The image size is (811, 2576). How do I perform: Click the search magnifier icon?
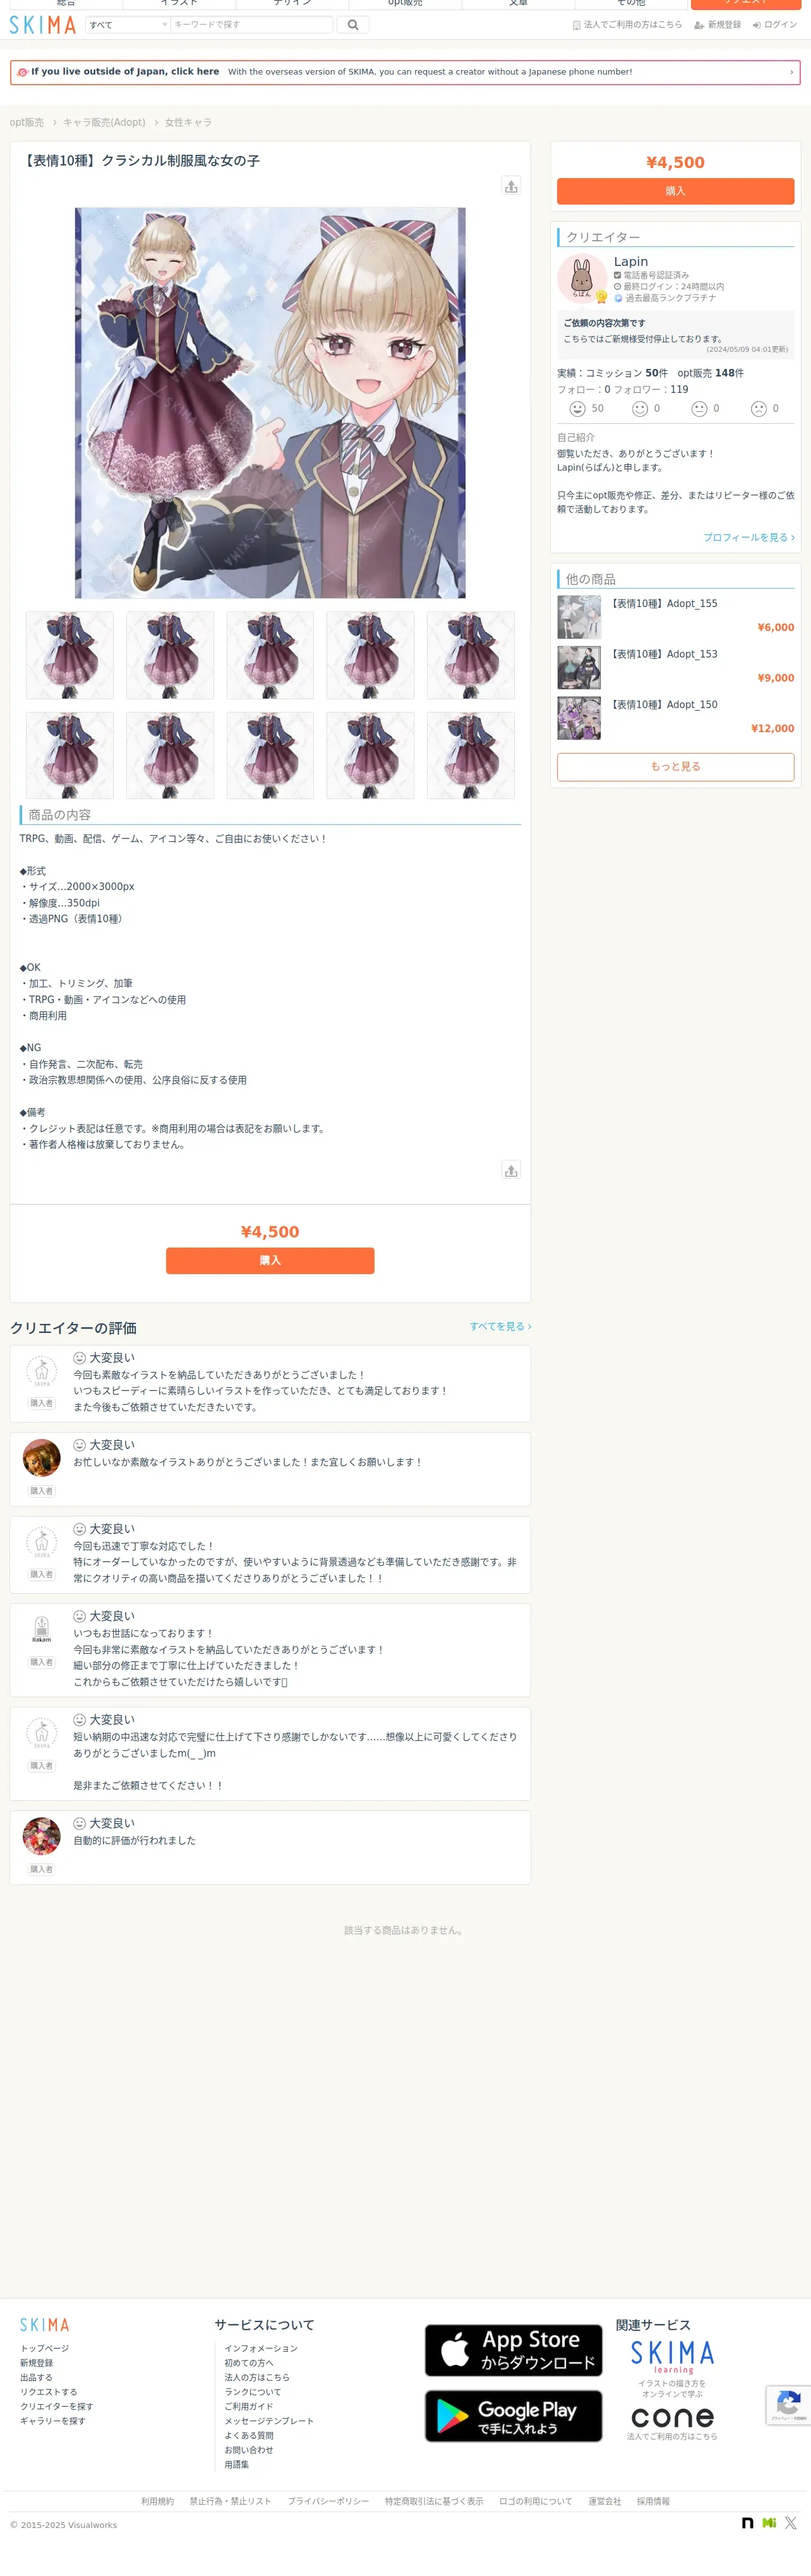click(352, 25)
